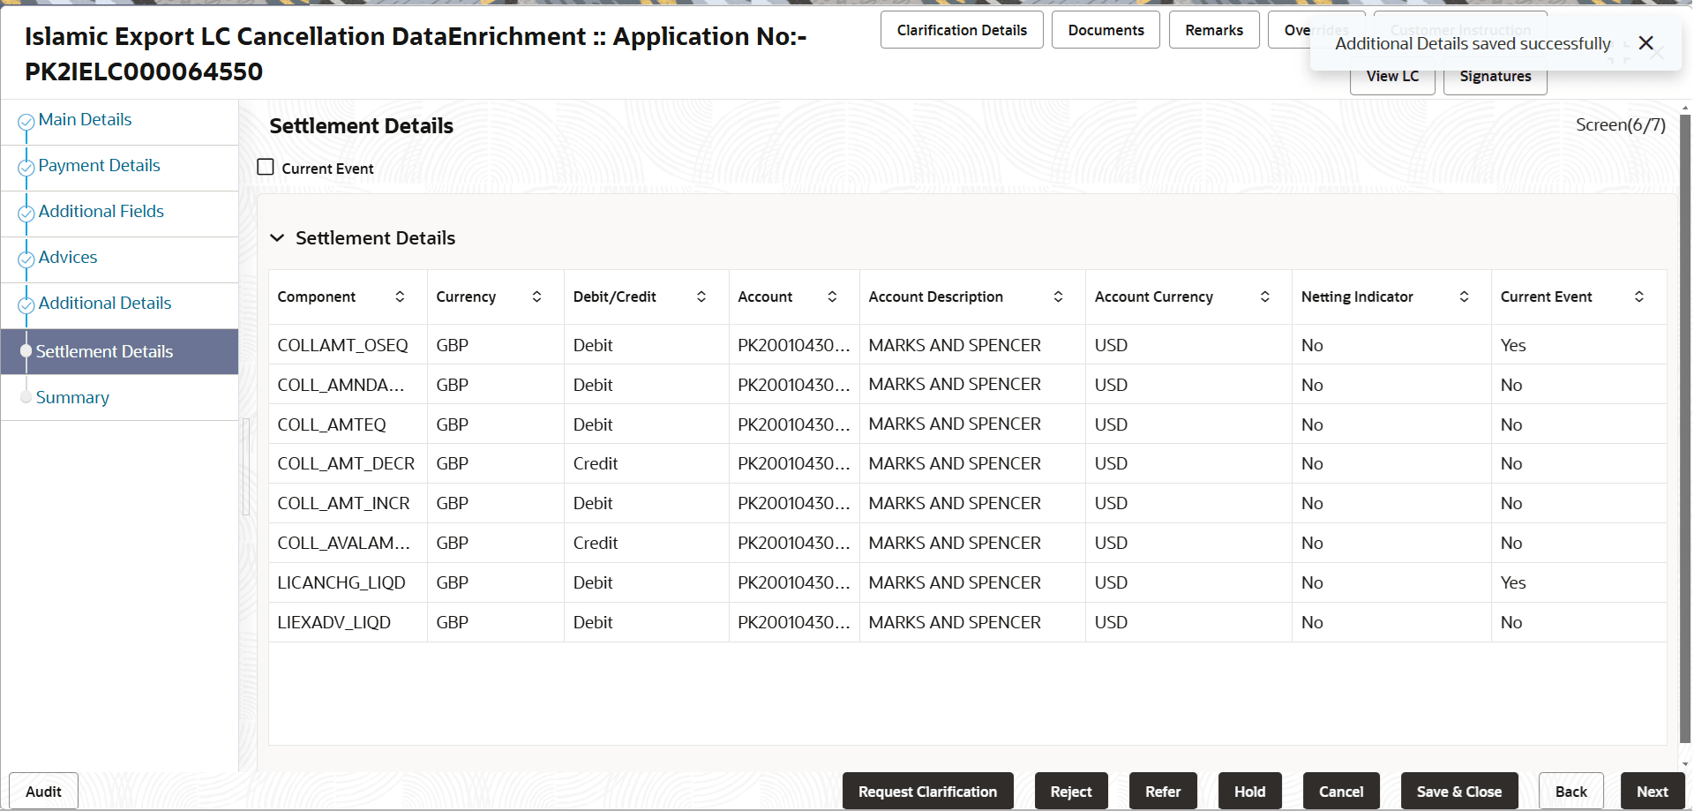Click the Cancel button
This screenshot has height=811, width=1694.
click(x=1341, y=792)
